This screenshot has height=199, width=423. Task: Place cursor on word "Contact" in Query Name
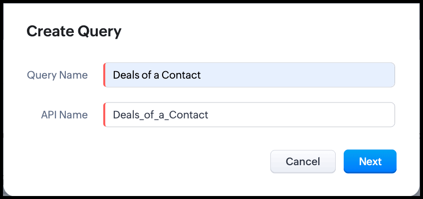tap(183, 75)
